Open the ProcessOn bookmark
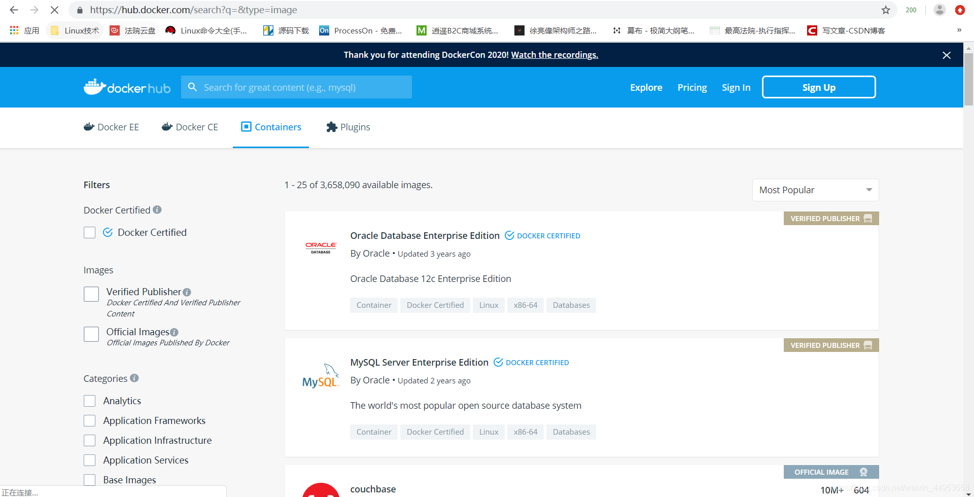 361,30
